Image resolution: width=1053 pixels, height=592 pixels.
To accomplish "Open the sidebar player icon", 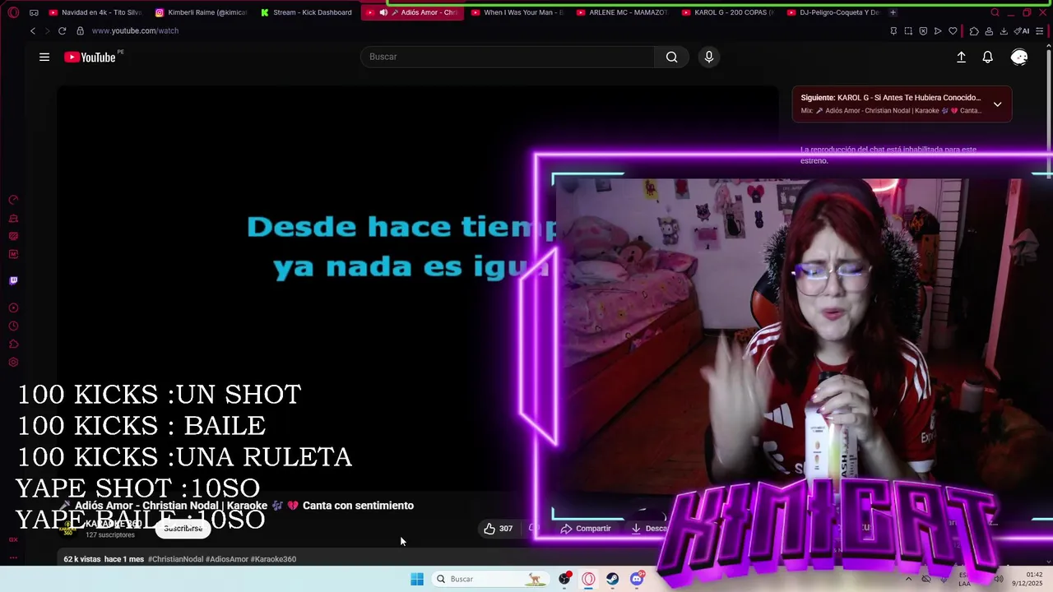I will (13, 308).
